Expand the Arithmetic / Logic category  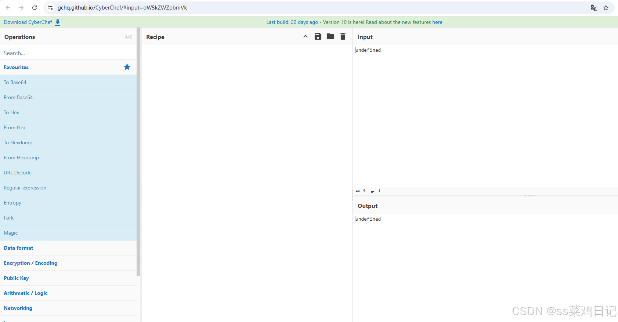click(68, 293)
